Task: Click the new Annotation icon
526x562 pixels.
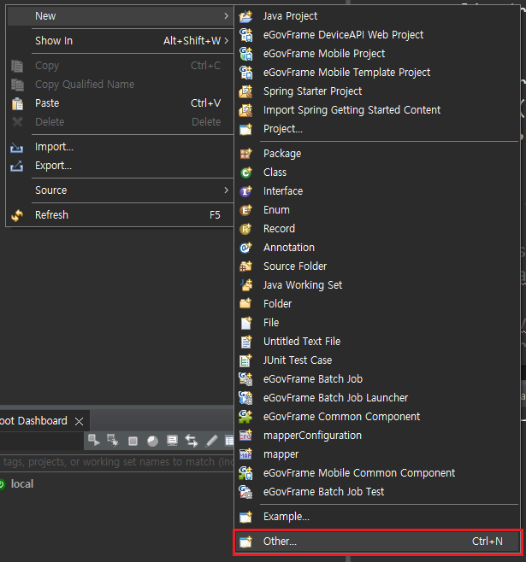Action: click(245, 248)
